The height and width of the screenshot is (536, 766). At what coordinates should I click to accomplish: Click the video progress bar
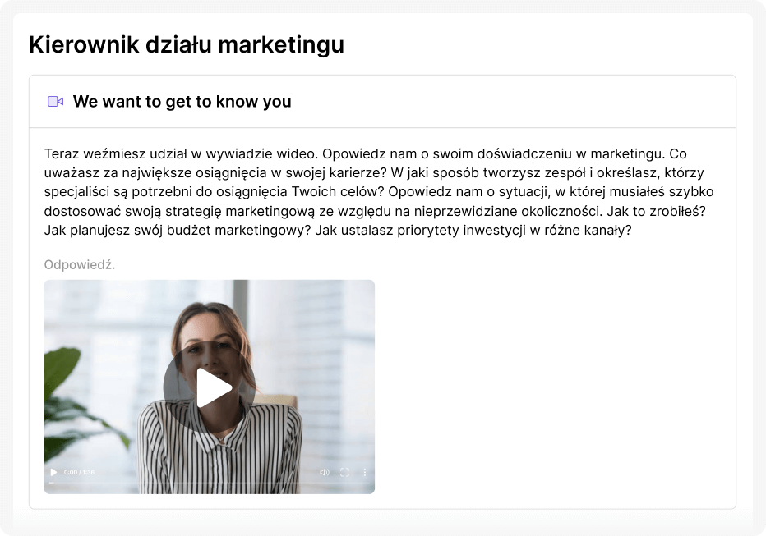(x=209, y=483)
